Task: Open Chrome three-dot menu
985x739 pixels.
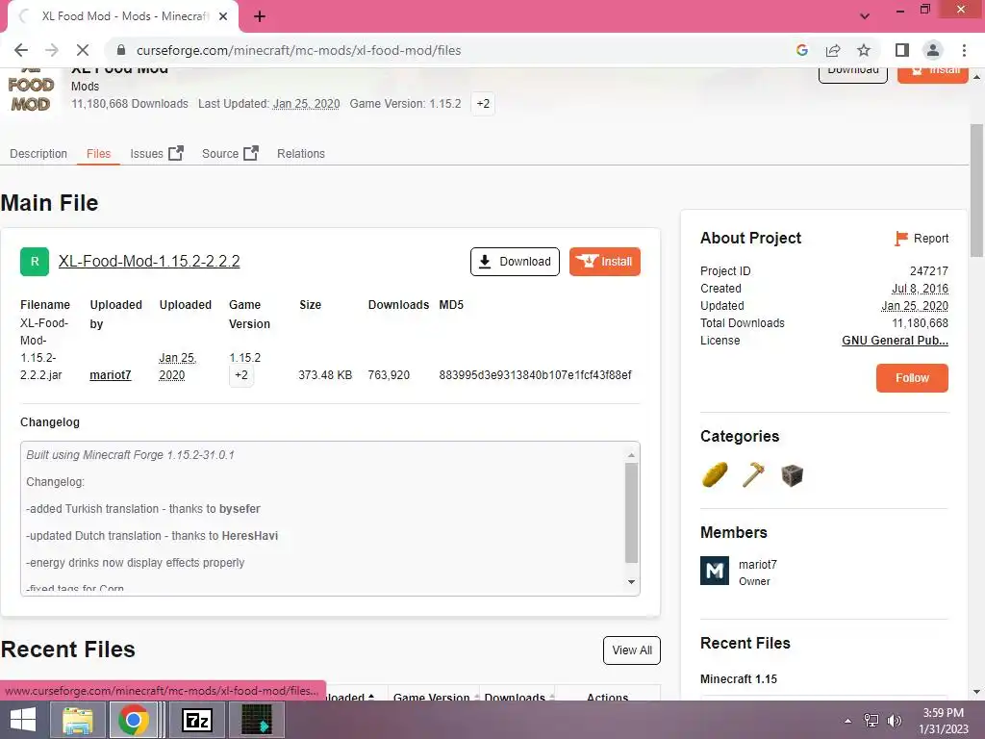Action: pyautogui.click(x=964, y=50)
